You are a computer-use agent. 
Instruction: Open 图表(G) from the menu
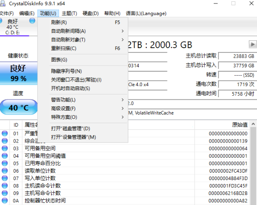click(x=83, y=59)
